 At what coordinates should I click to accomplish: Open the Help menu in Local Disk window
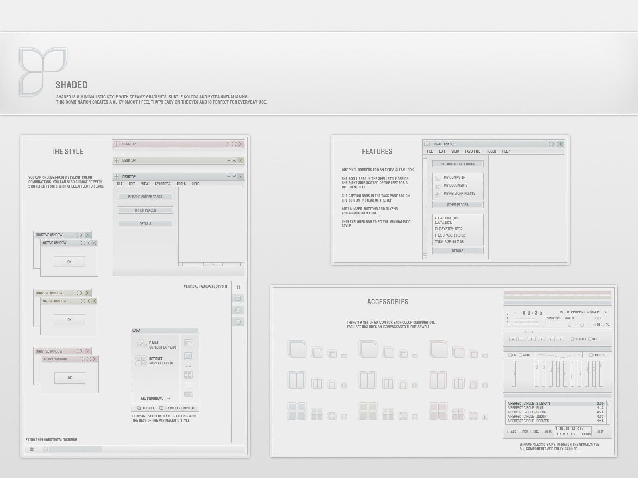[x=506, y=151]
